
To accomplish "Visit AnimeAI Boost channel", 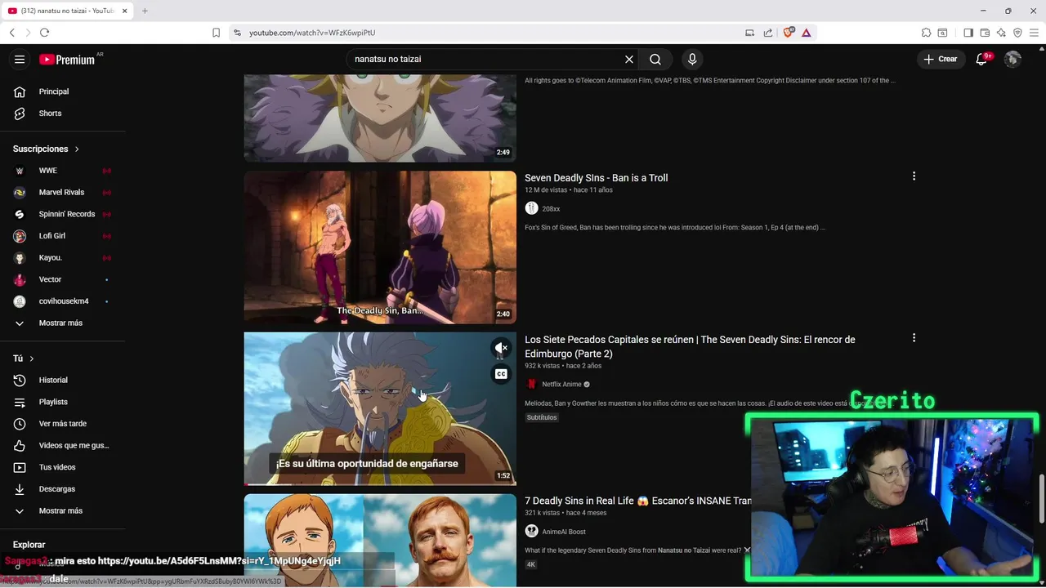I will point(564,532).
